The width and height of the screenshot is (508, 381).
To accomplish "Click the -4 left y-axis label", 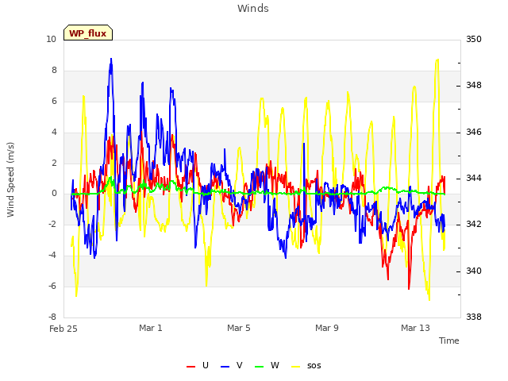I will pyautogui.click(x=52, y=255).
